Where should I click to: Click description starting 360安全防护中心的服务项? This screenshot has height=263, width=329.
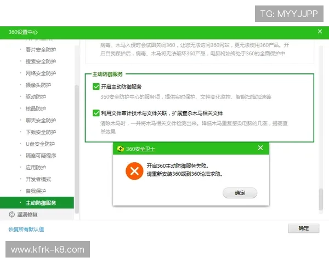[x=186, y=97]
